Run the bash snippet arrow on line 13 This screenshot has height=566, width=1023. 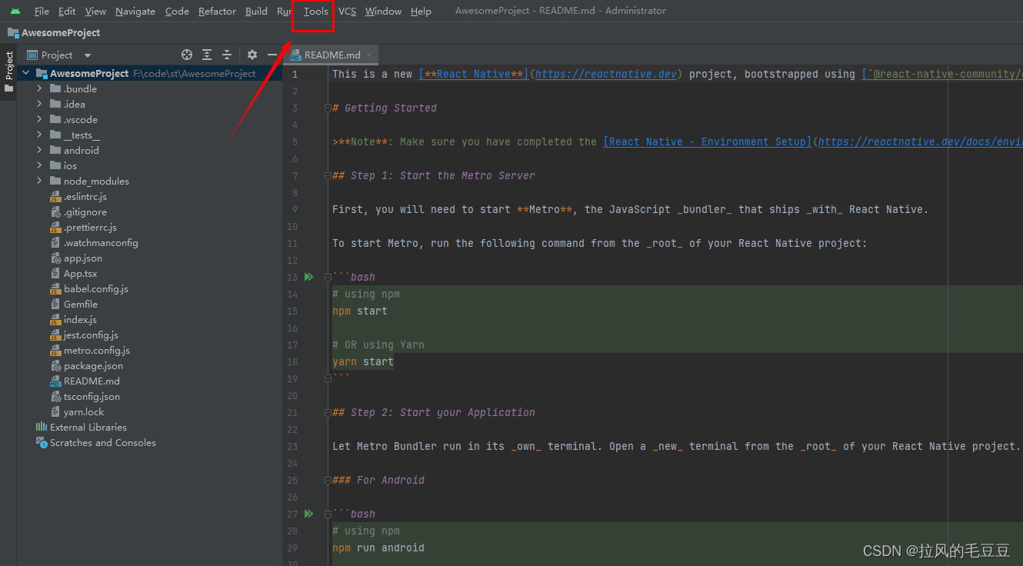(x=308, y=276)
